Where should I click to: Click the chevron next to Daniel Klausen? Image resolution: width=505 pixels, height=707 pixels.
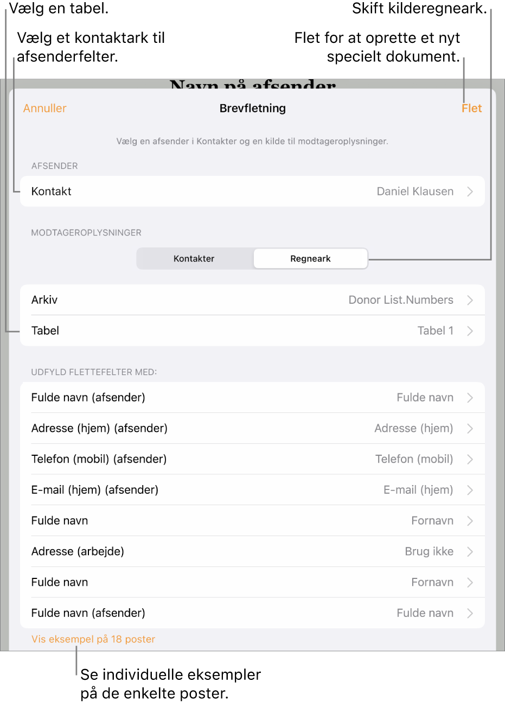click(470, 192)
